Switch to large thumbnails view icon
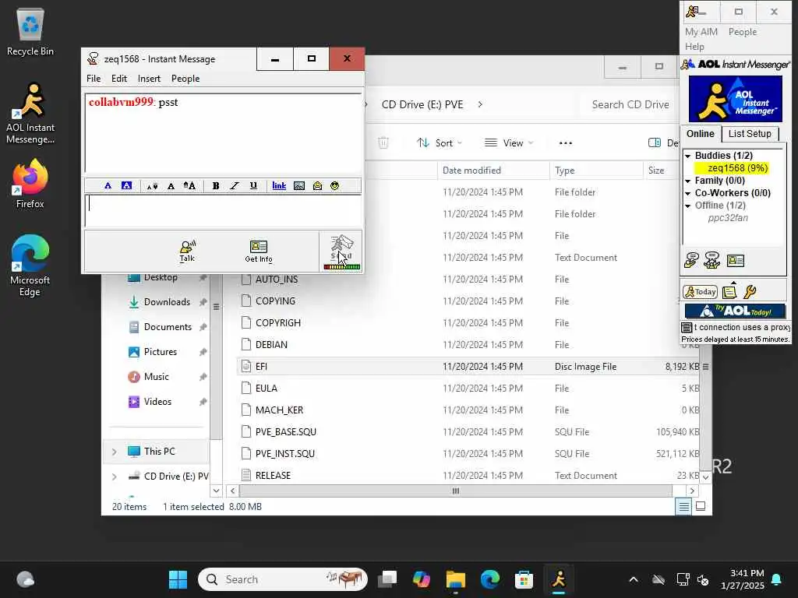This screenshot has height=598, width=798. pos(701,506)
